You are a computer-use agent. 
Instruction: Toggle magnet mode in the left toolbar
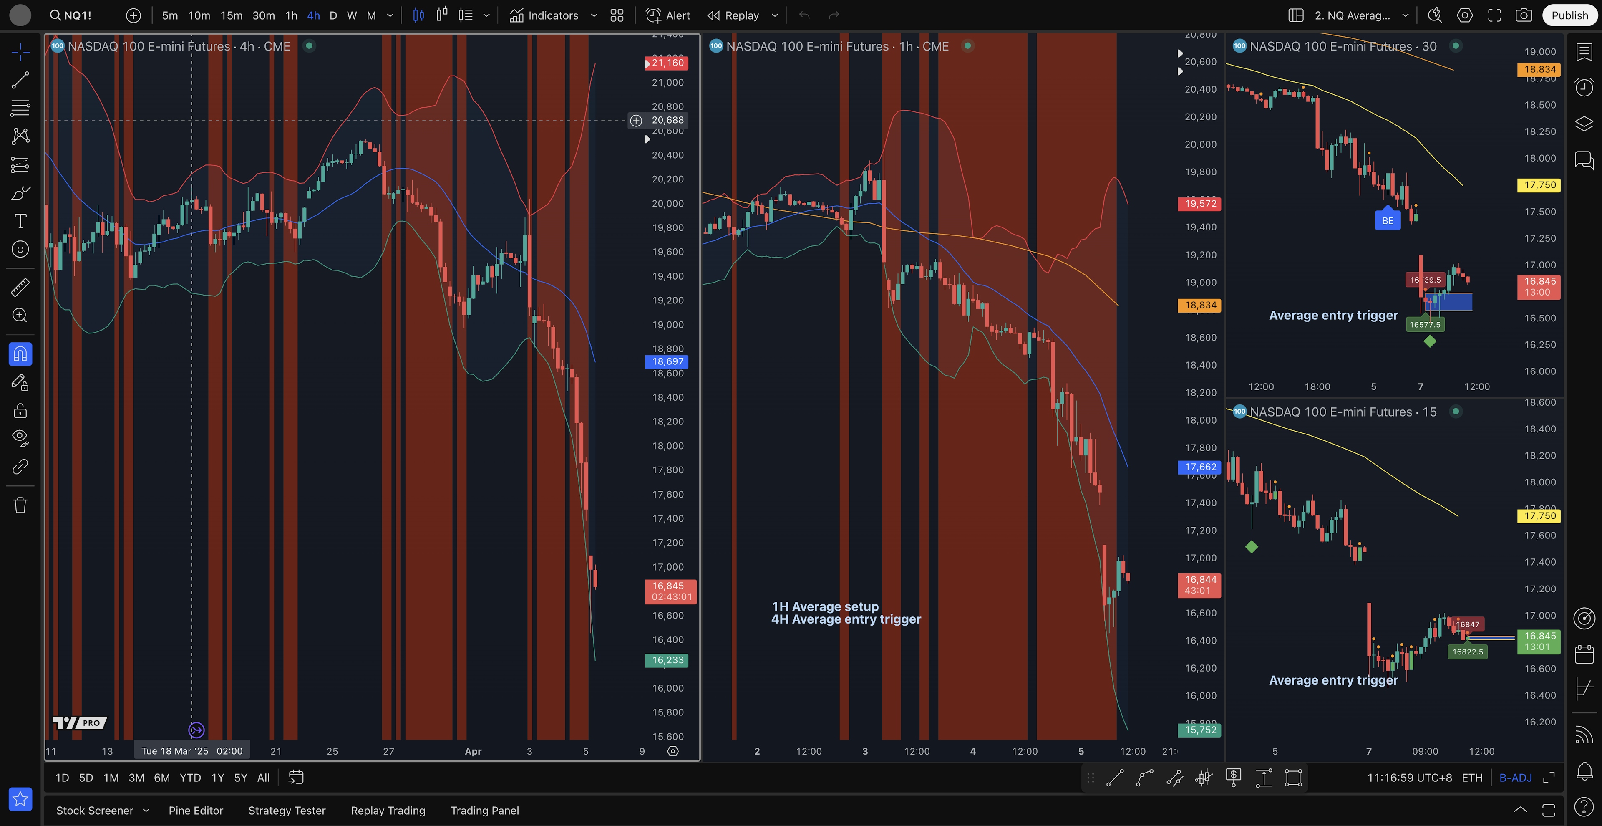point(20,354)
